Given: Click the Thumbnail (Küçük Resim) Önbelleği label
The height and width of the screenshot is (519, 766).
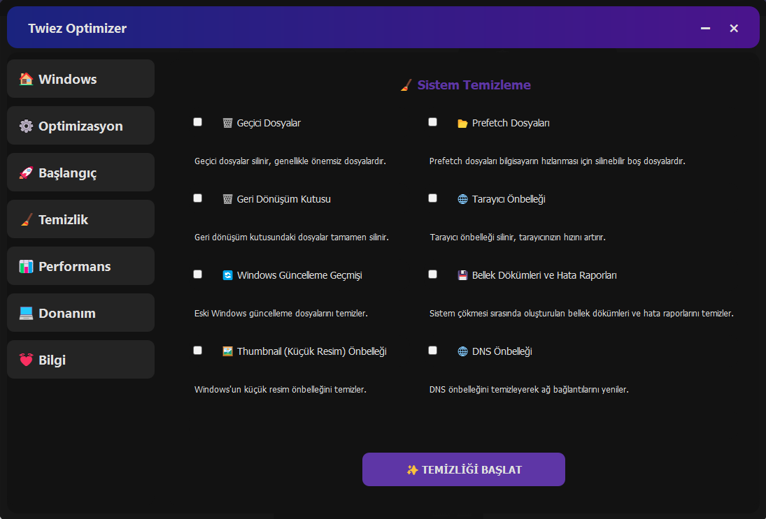Looking at the screenshot, I should pyautogui.click(x=312, y=351).
